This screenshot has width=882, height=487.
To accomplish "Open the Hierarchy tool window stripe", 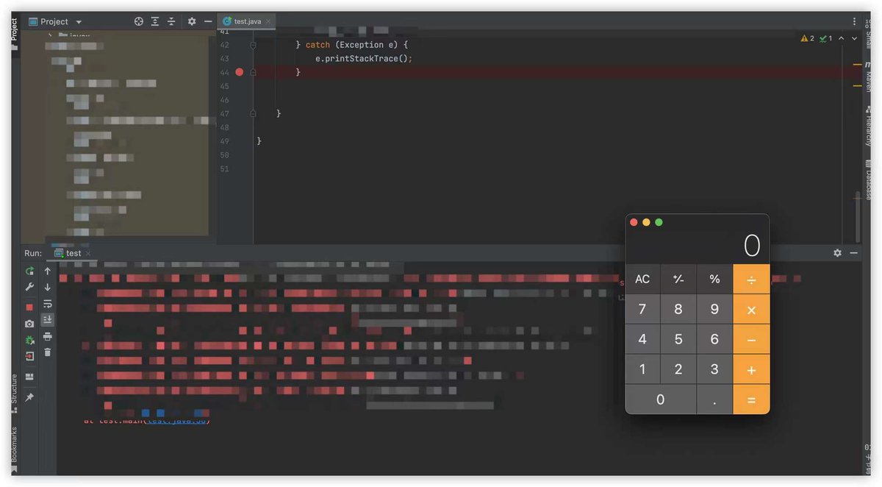I will pos(867,125).
